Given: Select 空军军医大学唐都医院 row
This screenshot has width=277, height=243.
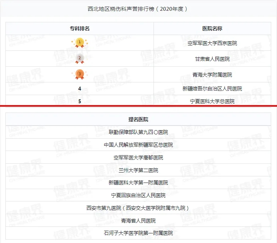Looking at the screenshot, I should (138, 158).
